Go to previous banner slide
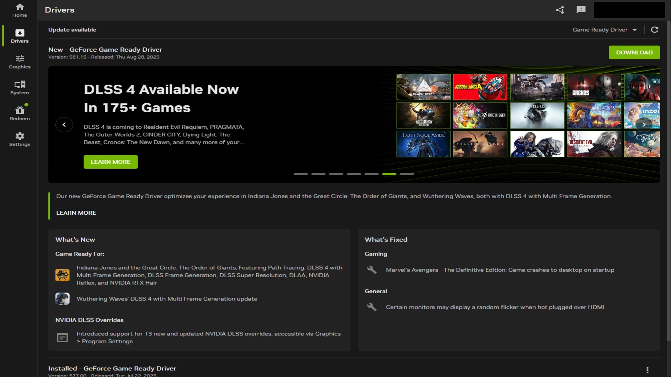 [x=64, y=125]
